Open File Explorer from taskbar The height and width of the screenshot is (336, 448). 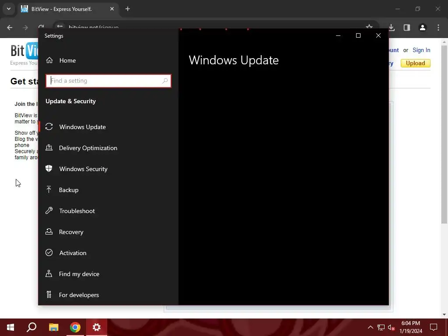(x=54, y=327)
